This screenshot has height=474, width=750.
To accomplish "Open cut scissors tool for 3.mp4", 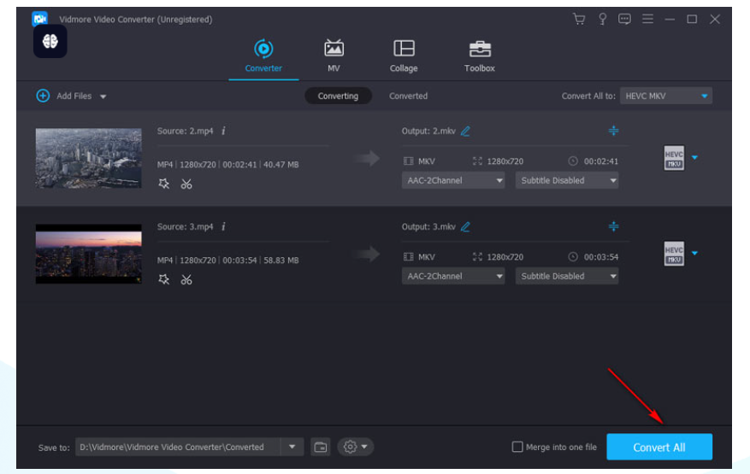I will [x=186, y=279].
